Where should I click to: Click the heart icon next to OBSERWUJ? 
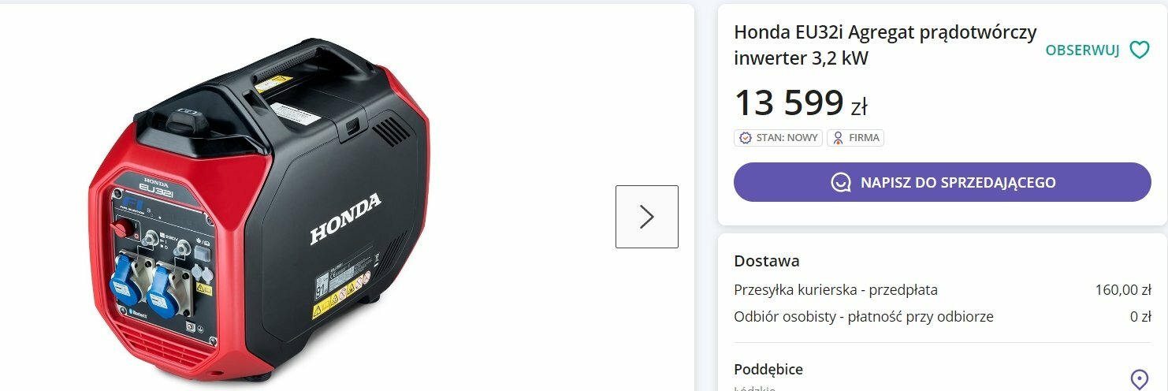[1140, 50]
